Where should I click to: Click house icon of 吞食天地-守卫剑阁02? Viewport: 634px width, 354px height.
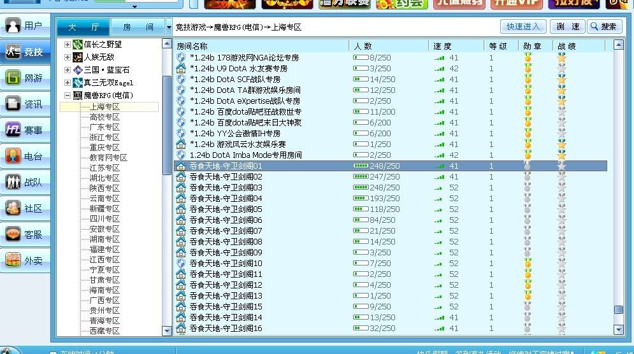coord(181,176)
